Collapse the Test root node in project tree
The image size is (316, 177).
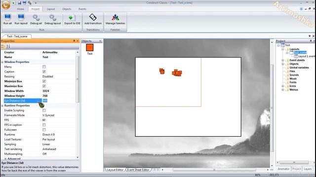[x=278, y=45]
